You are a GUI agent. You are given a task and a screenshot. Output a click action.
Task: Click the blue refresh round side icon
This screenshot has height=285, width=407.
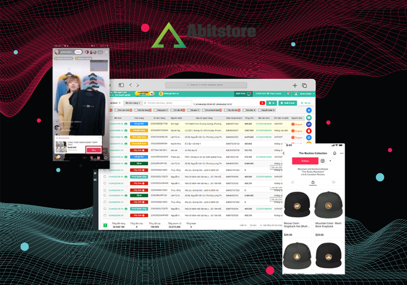click(x=309, y=137)
